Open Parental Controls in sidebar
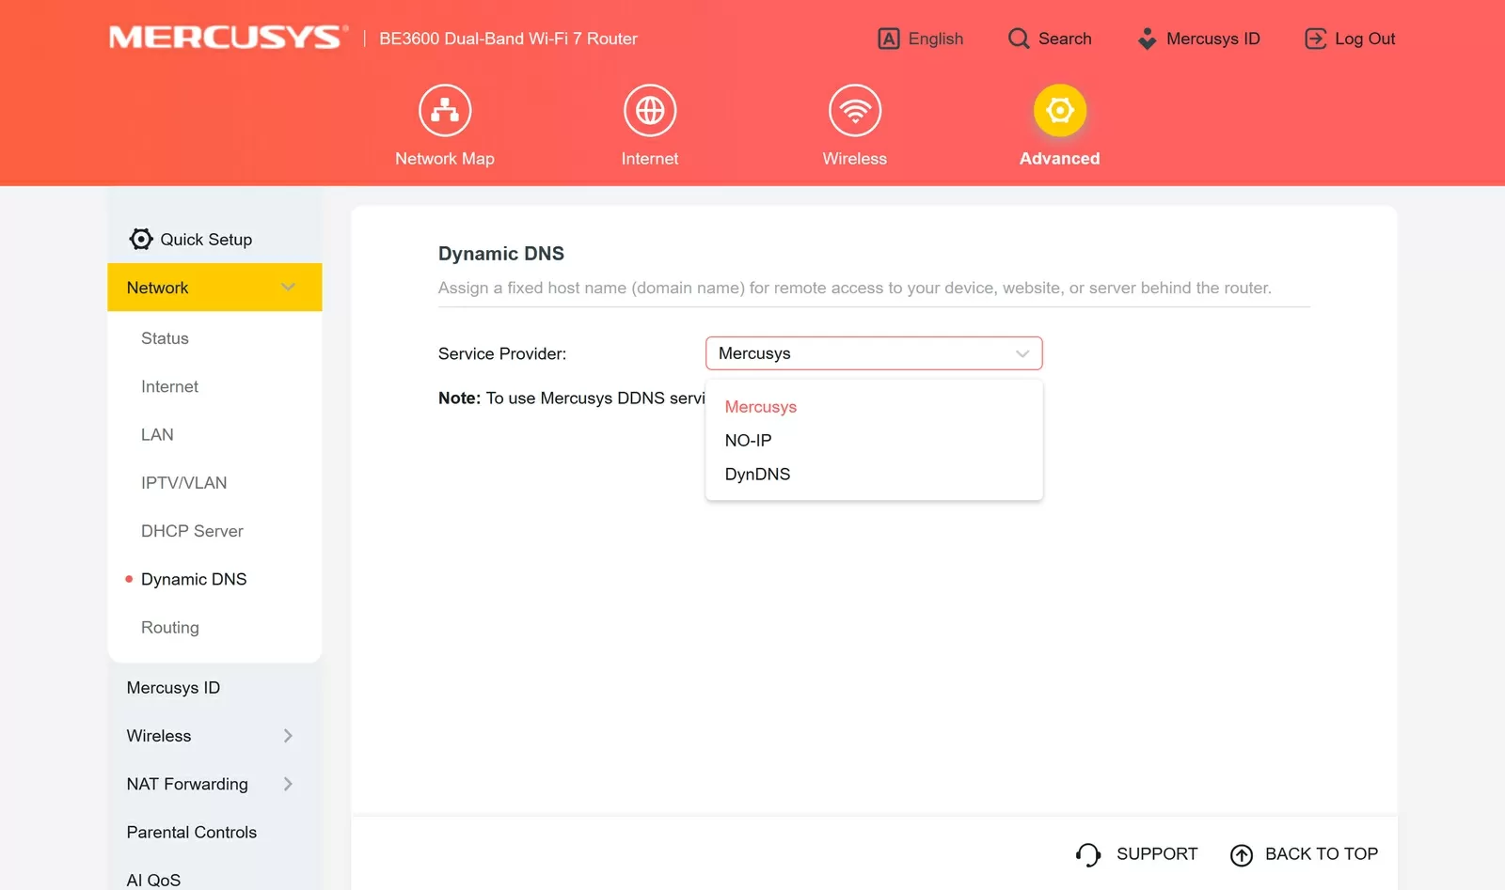 point(192,832)
